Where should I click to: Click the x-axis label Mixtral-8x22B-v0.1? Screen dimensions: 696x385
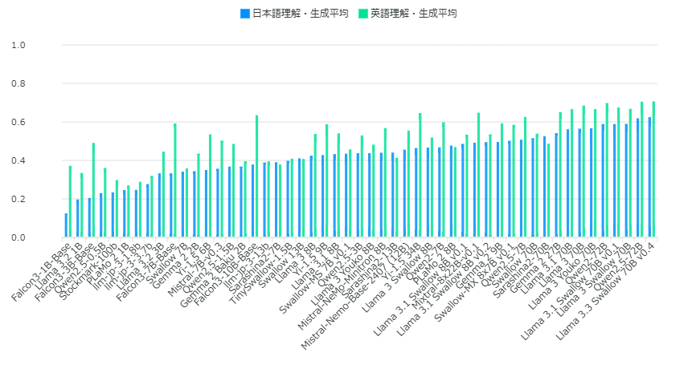(x=445, y=276)
